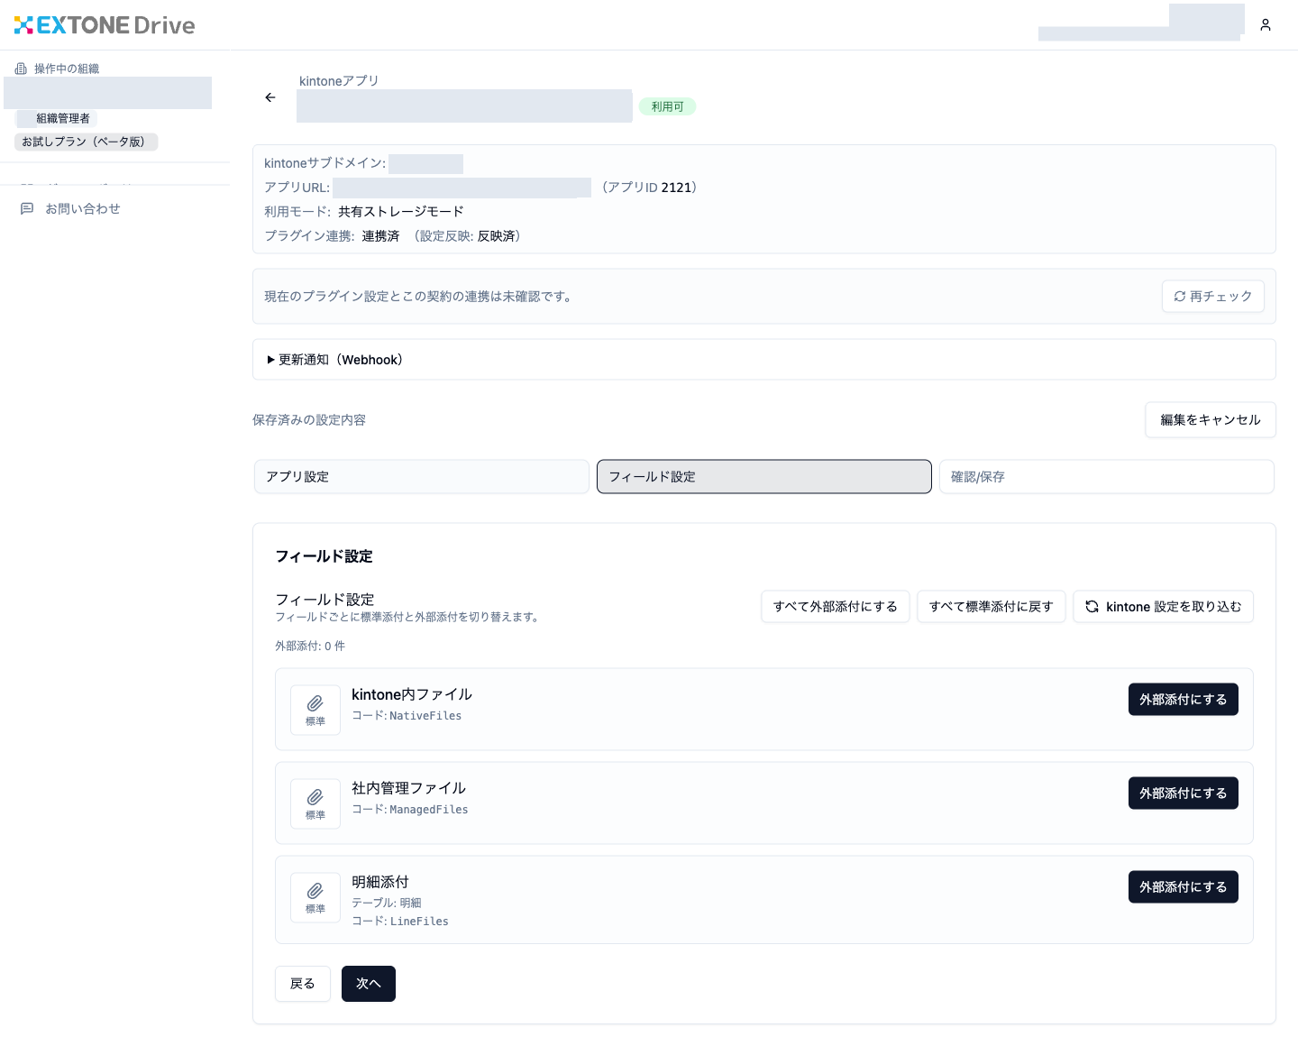This screenshot has height=1046, width=1298.
Task: Click the paperclip icon for kintone内ファイル
Action: point(315,703)
